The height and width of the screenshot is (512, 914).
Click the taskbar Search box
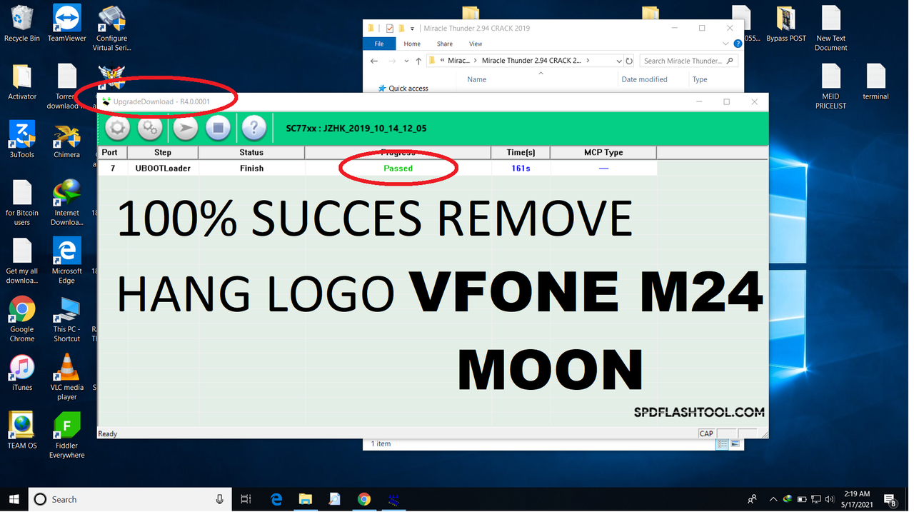point(131,499)
